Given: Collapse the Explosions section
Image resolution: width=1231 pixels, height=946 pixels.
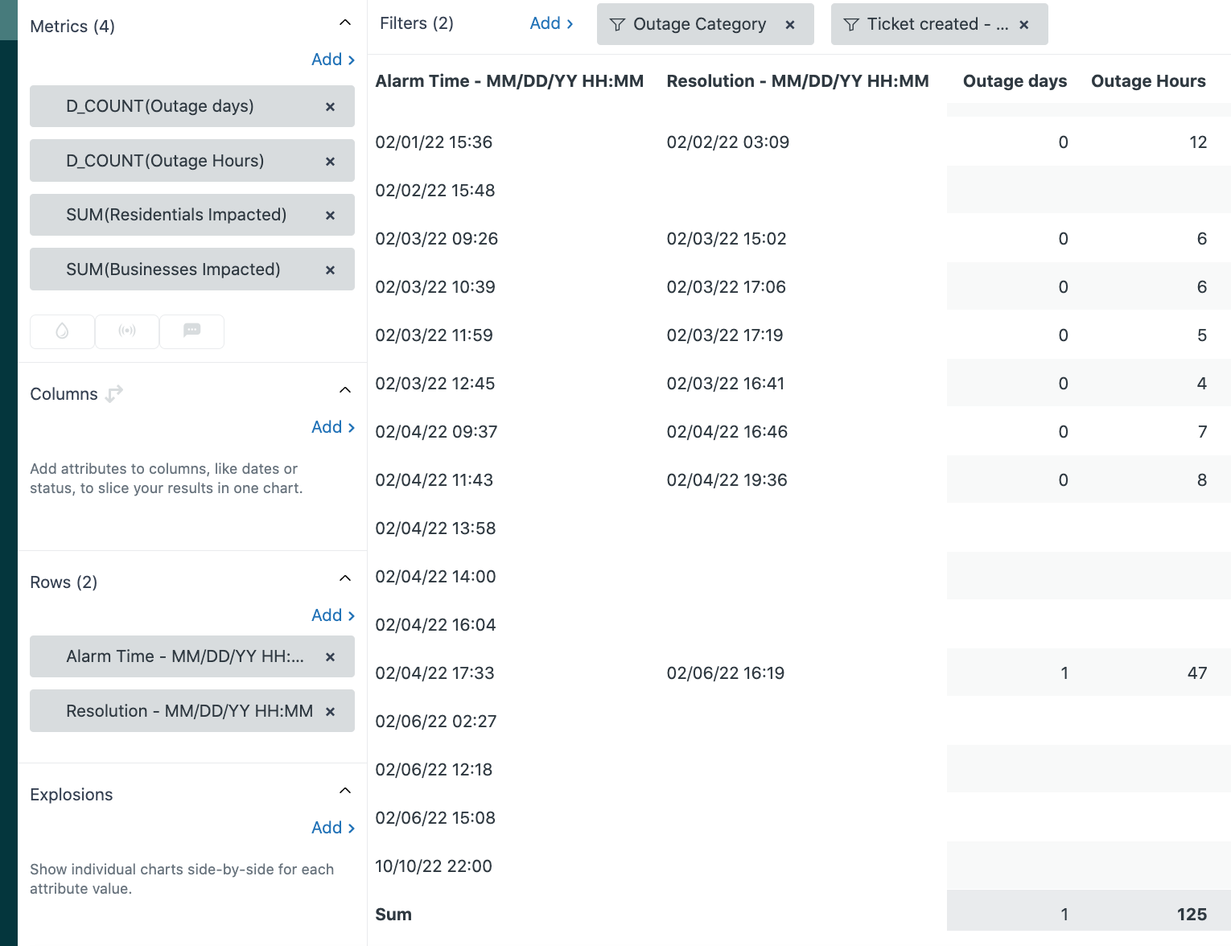Looking at the screenshot, I should point(345,789).
